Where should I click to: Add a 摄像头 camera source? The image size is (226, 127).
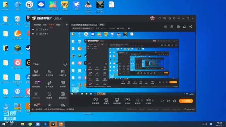tap(106, 101)
